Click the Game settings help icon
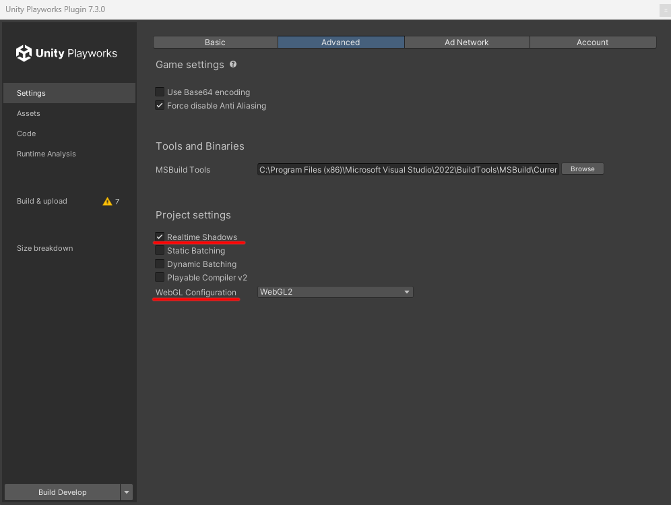This screenshot has height=505, width=671. point(233,64)
